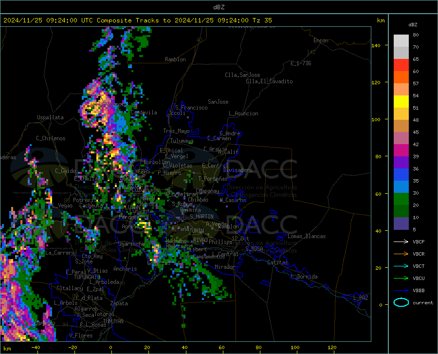Click the white VBCP arrow in legend

tap(401, 242)
